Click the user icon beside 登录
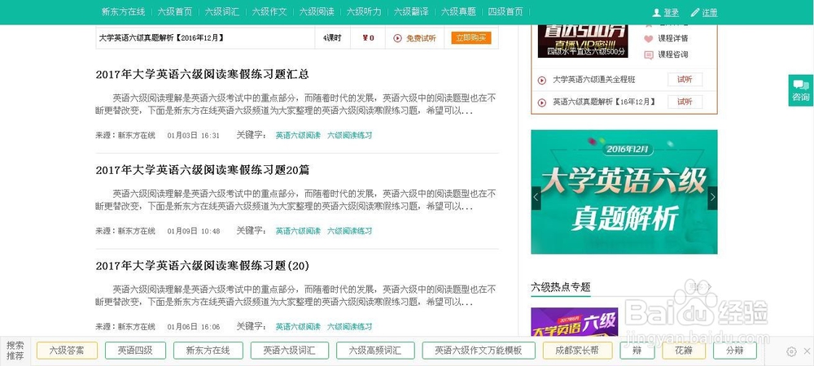Image resolution: width=814 pixels, height=366 pixels. [657, 12]
